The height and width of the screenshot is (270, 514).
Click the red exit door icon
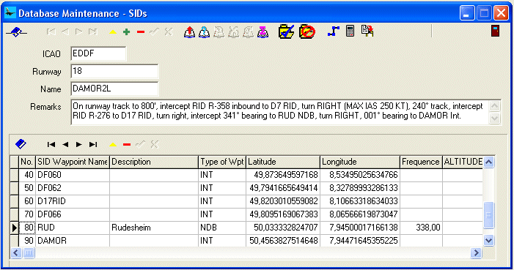click(x=495, y=31)
